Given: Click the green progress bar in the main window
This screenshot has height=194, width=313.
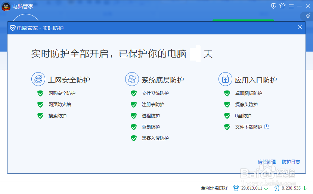Looking at the screenshot, I should (x=243, y=20).
